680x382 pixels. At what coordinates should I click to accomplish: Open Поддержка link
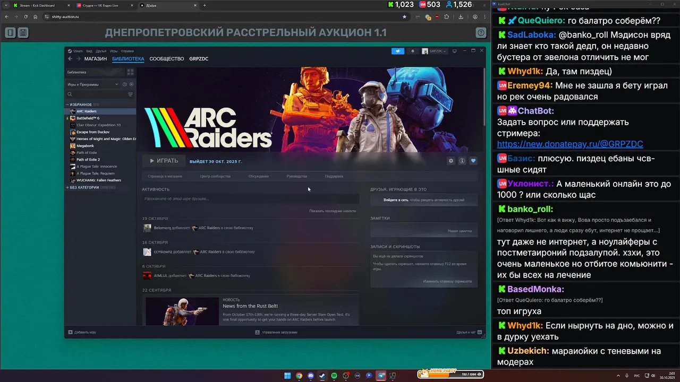tap(334, 176)
